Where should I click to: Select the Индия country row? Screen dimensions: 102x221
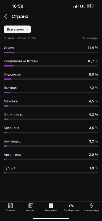point(51,50)
